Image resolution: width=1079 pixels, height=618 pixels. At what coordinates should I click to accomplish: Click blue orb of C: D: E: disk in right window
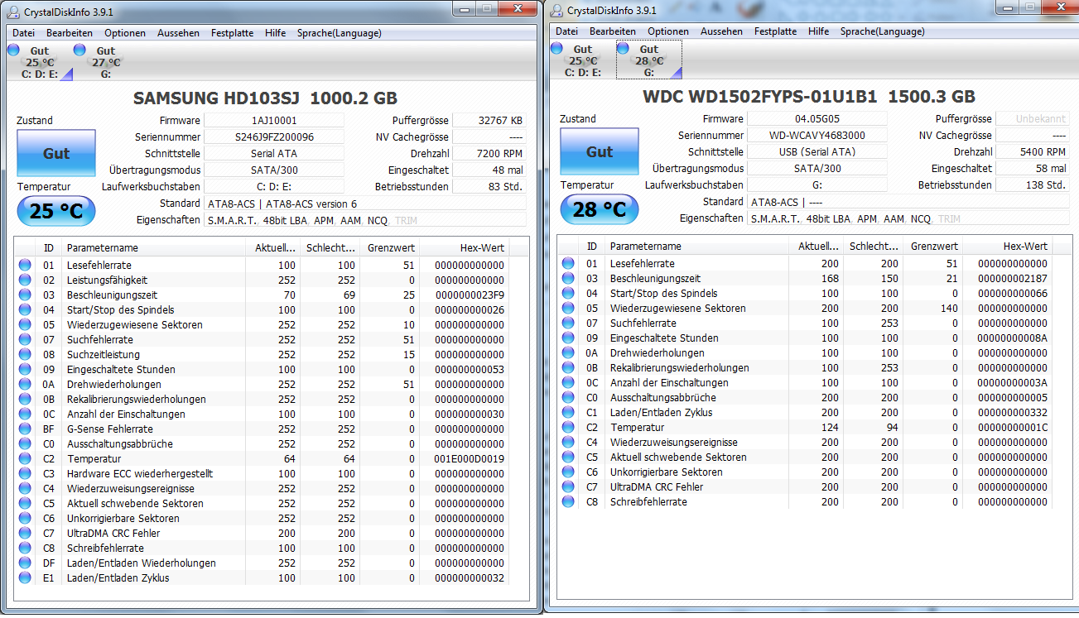[x=556, y=49]
